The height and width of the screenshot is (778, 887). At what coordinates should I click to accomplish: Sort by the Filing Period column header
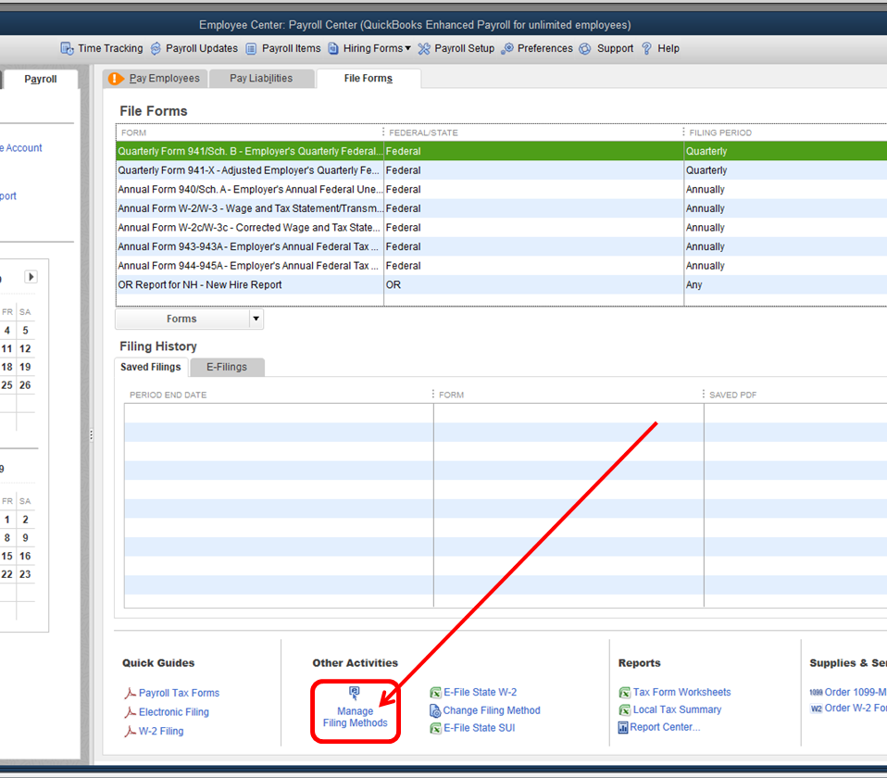[x=720, y=132]
